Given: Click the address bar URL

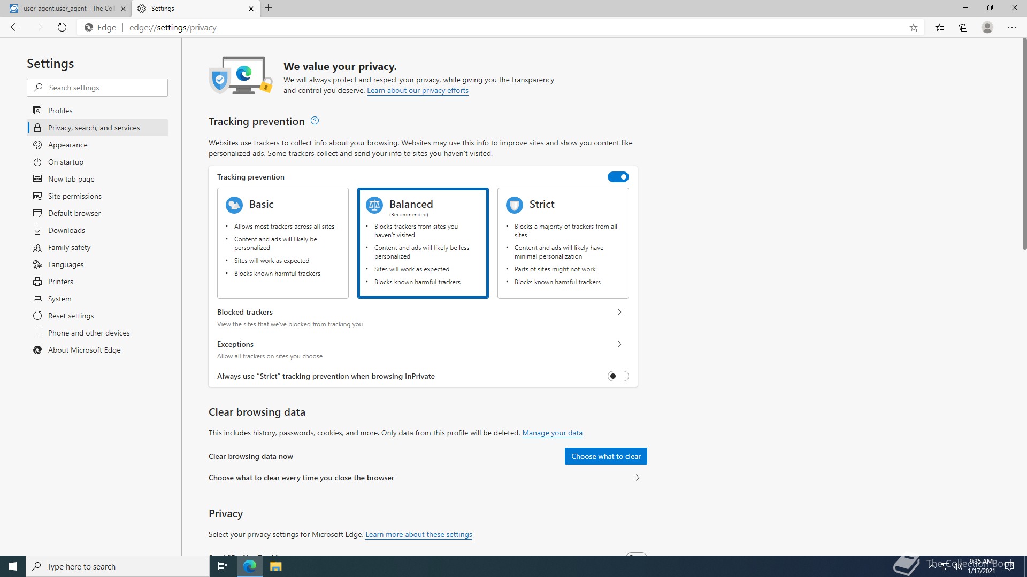Looking at the screenshot, I should [x=173, y=28].
